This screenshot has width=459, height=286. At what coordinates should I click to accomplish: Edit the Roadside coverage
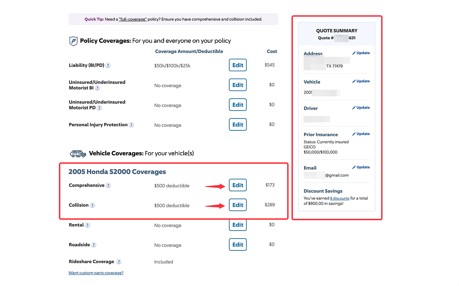coord(238,245)
